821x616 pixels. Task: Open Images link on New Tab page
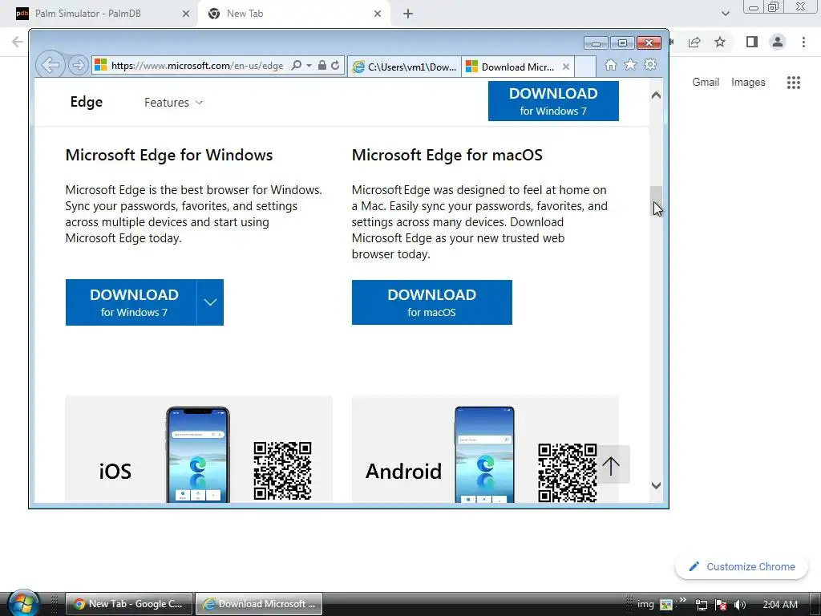748,83
